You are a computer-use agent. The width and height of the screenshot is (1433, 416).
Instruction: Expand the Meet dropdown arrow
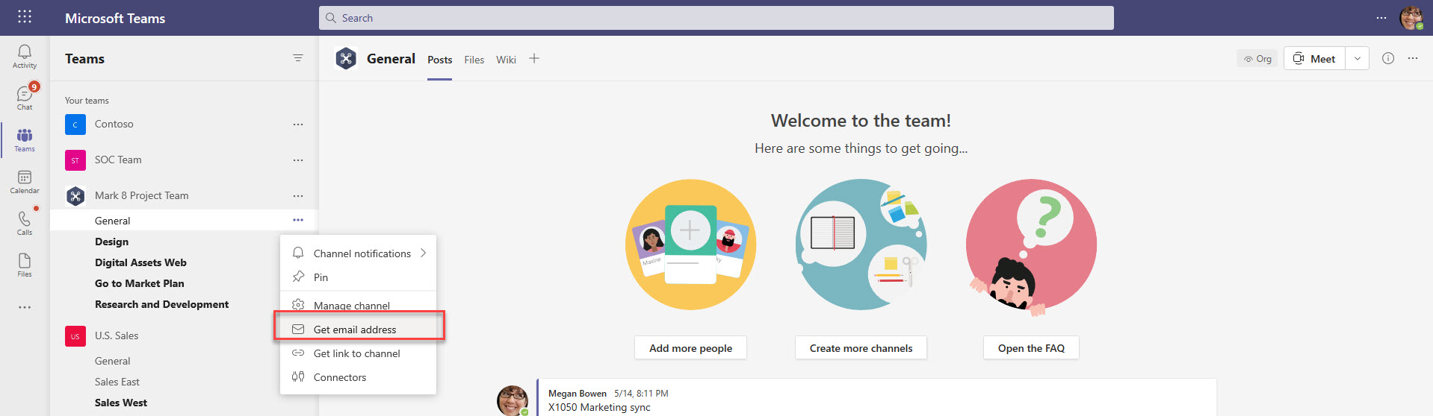[1358, 58]
